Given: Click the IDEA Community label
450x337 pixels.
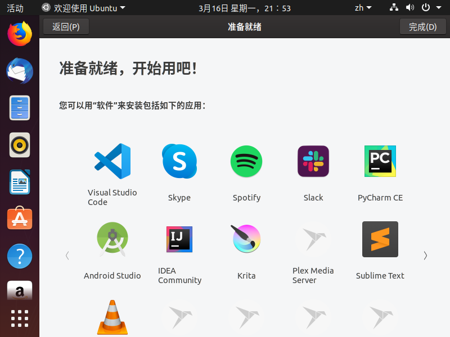Looking at the screenshot, I should point(179,275).
